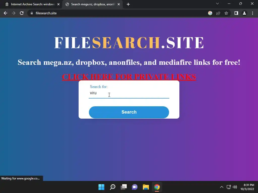Minimize the Chrome window
The image size is (258, 193).
pyautogui.click(x=229, y=4)
